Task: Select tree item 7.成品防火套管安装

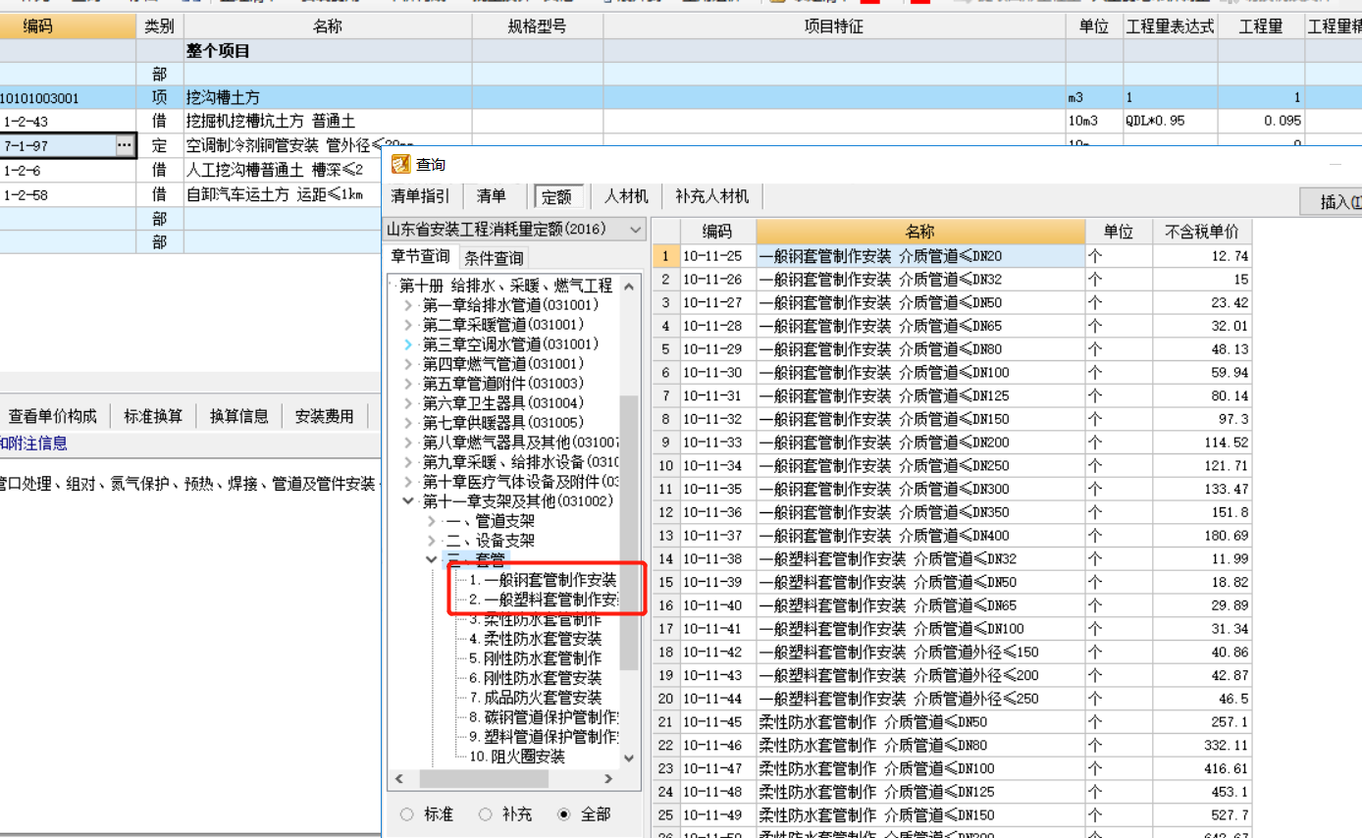Action: (535, 698)
